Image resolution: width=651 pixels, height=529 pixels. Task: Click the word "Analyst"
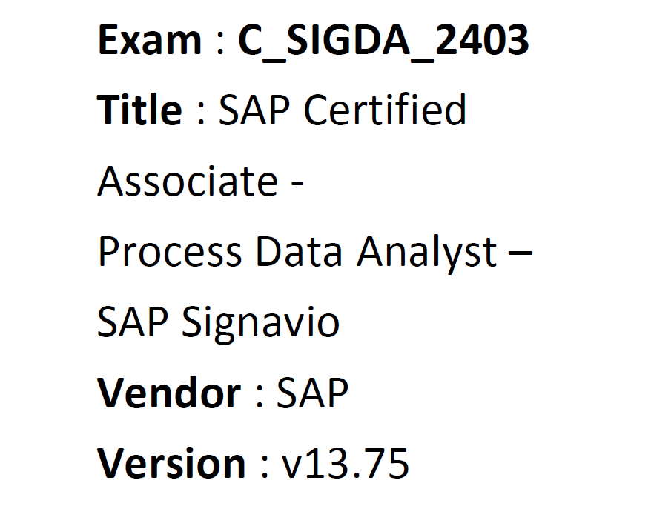pyautogui.click(x=426, y=255)
